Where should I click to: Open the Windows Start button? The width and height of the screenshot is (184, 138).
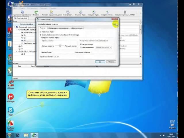coord(9,135)
